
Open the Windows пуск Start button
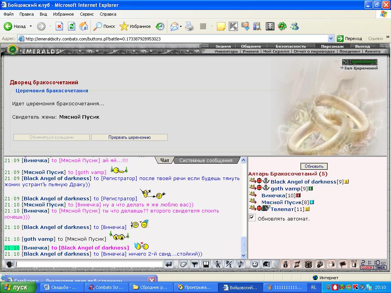point(18,288)
